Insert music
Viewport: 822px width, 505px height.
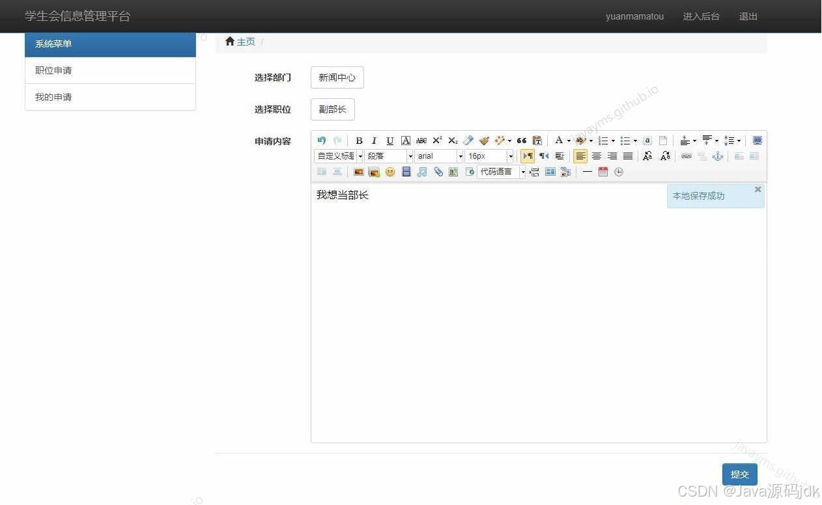(x=421, y=172)
